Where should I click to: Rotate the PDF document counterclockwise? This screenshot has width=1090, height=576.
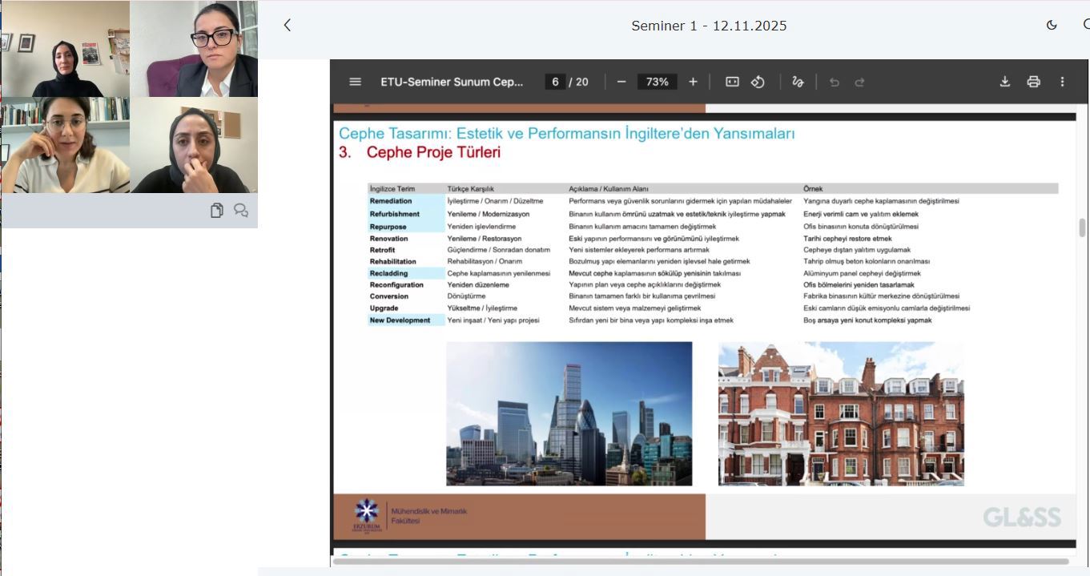(x=758, y=82)
